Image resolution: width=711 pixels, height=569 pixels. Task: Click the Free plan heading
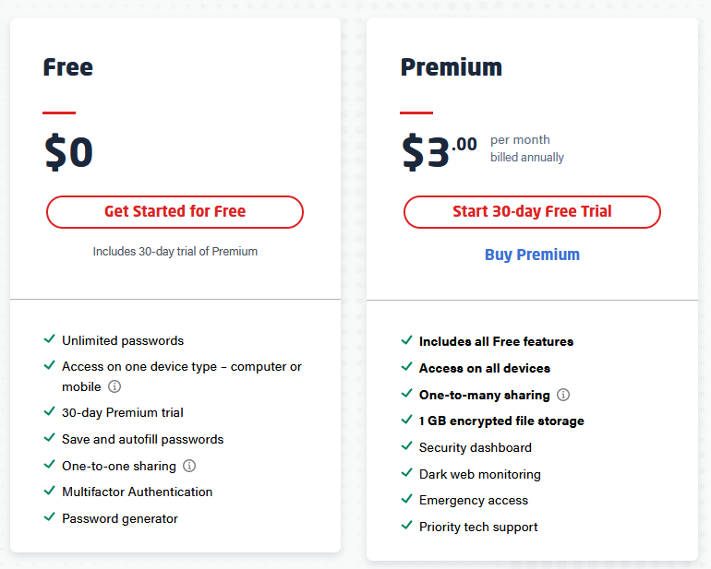(x=68, y=67)
